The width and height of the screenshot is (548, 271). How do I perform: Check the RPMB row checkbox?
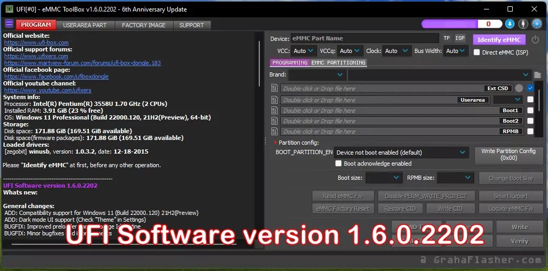(x=531, y=132)
